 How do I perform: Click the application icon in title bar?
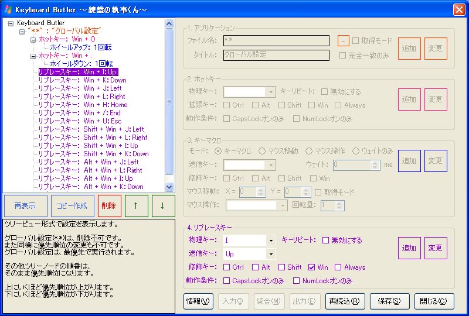pos(8,9)
